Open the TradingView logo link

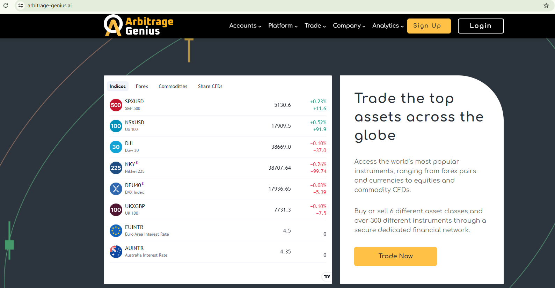point(327,277)
